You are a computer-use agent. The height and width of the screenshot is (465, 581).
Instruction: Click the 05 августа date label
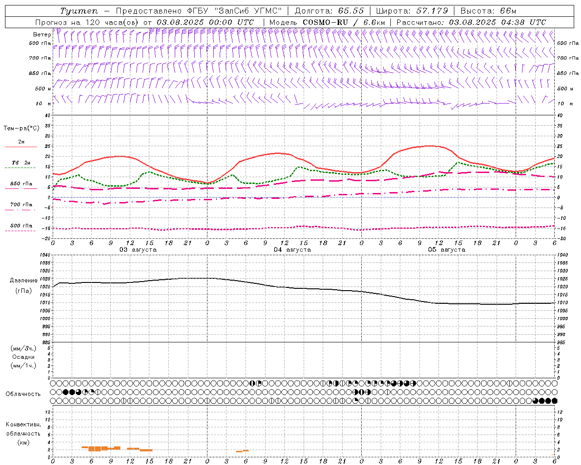(447, 250)
